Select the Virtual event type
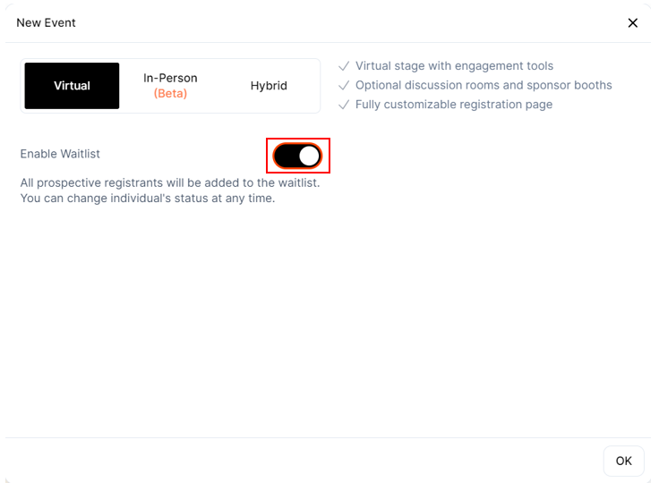659x491 pixels. (x=72, y=86)
